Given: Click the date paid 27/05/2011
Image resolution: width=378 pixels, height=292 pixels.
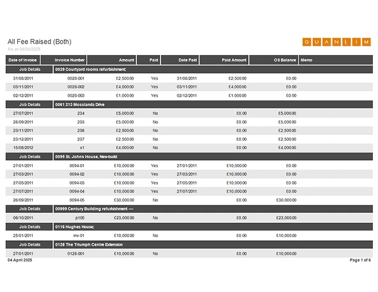Looking at the screenshot, I should coord(187,183).
